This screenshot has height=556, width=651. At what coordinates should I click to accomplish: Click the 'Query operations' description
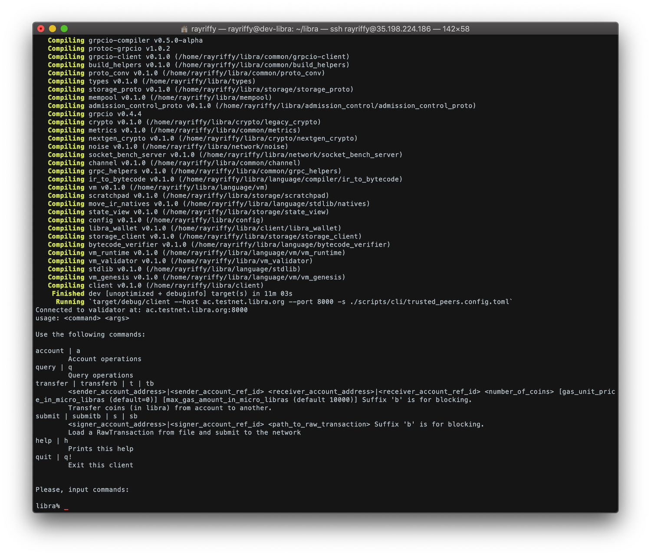point(101,375)
